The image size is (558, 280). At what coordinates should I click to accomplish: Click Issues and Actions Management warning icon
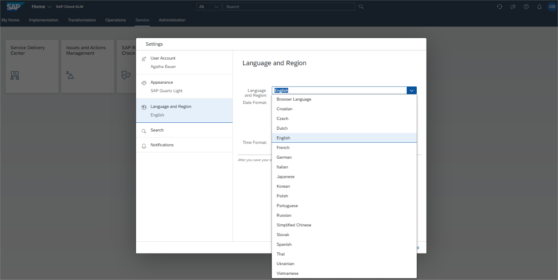tap(70, 75)
